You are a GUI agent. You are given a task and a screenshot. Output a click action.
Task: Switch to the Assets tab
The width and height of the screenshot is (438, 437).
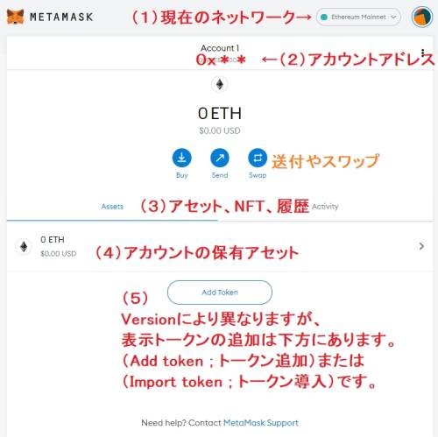pyautogui.click(x=112, y=207)
